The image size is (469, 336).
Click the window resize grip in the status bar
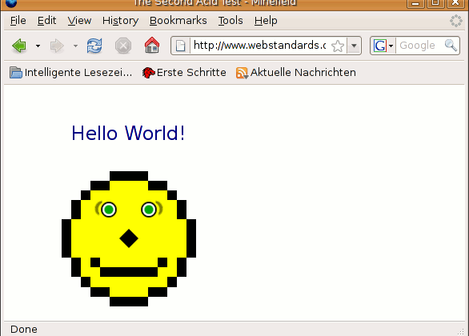click(x=461, y=331)
